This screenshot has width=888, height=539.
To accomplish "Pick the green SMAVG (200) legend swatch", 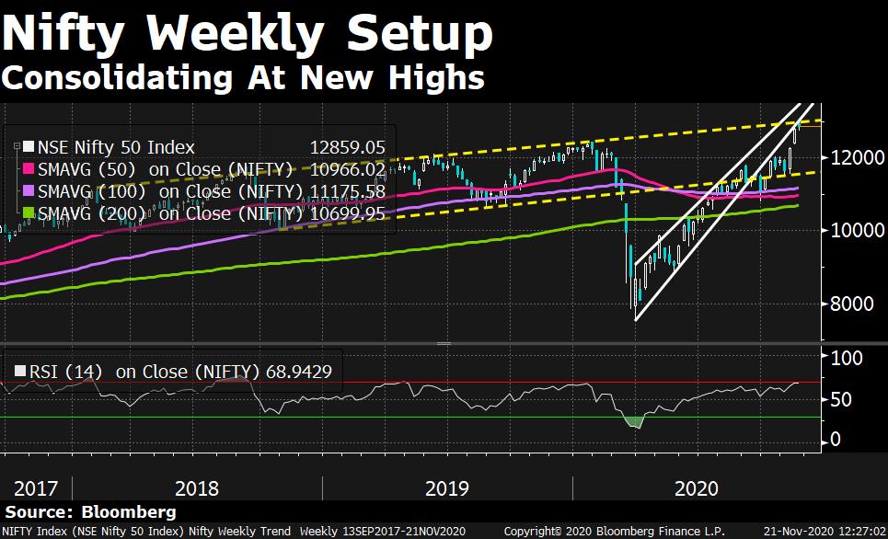I will tap(29, 214).
